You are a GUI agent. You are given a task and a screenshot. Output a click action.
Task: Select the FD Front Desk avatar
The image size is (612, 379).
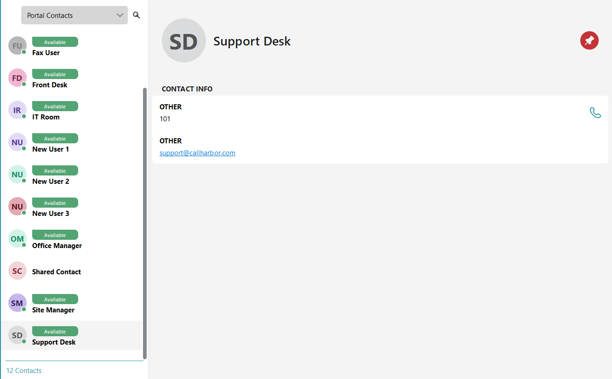tap(17, 78)
